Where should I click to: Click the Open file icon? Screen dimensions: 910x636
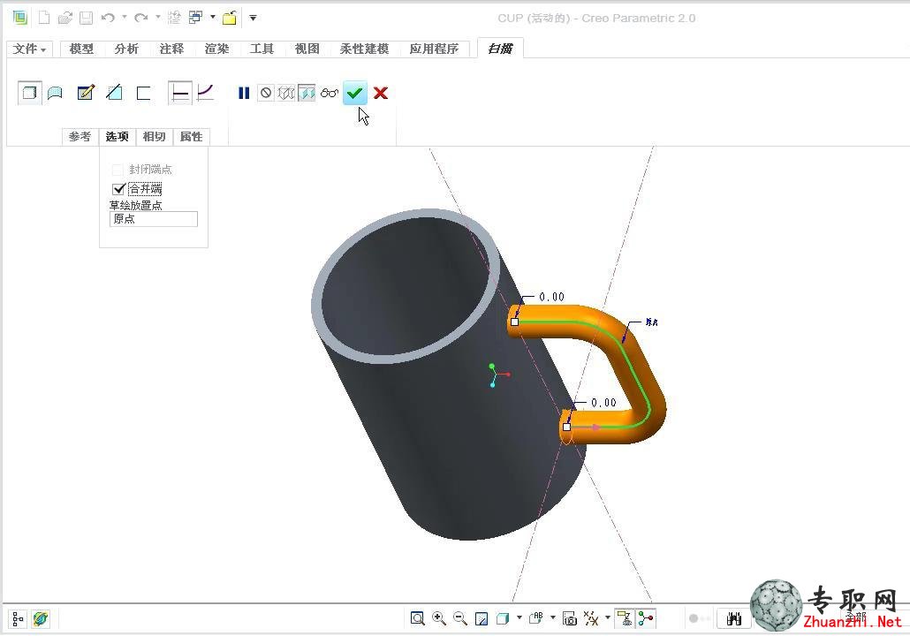pyautogui.click(x=65, y=18)
